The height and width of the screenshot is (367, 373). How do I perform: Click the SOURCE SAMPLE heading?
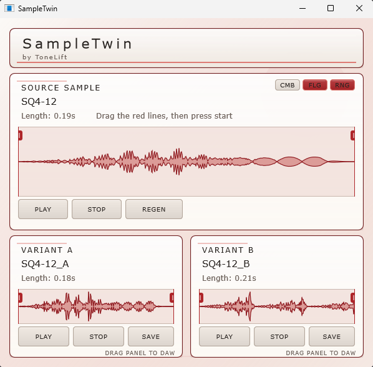pyautogui.click(x=61, y=88)
